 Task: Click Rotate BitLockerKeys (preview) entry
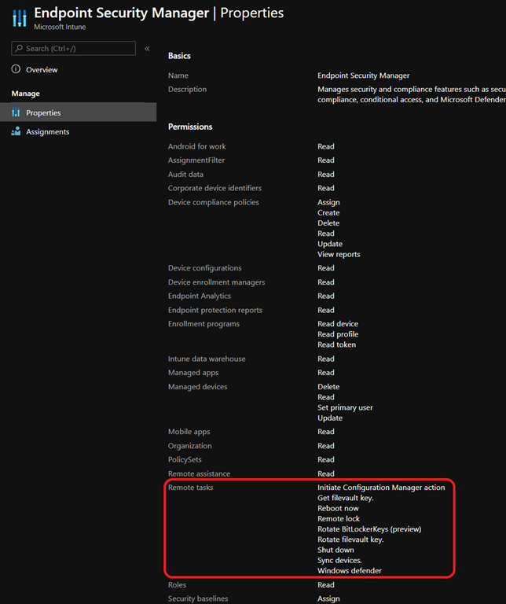point(369,529)
